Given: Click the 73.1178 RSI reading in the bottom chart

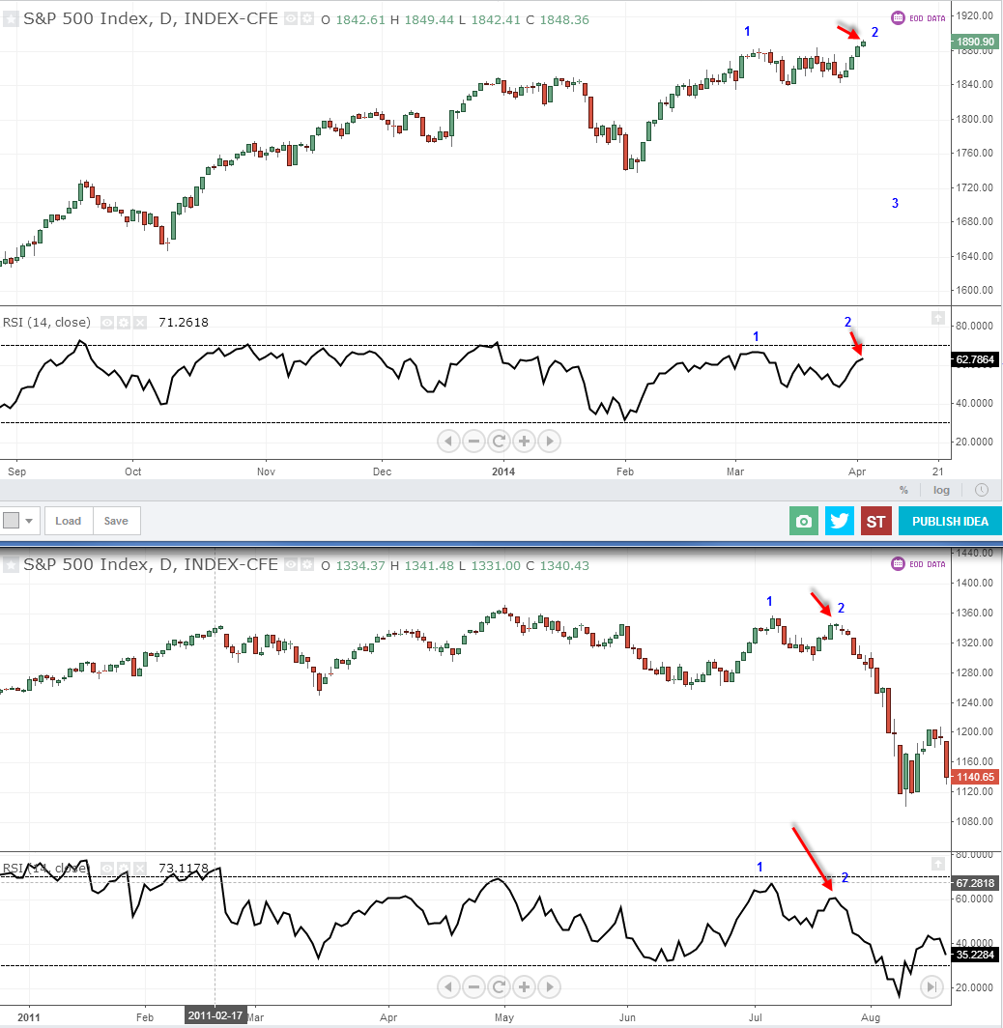Looking at the screenshot, I should (x=184, y=868).
